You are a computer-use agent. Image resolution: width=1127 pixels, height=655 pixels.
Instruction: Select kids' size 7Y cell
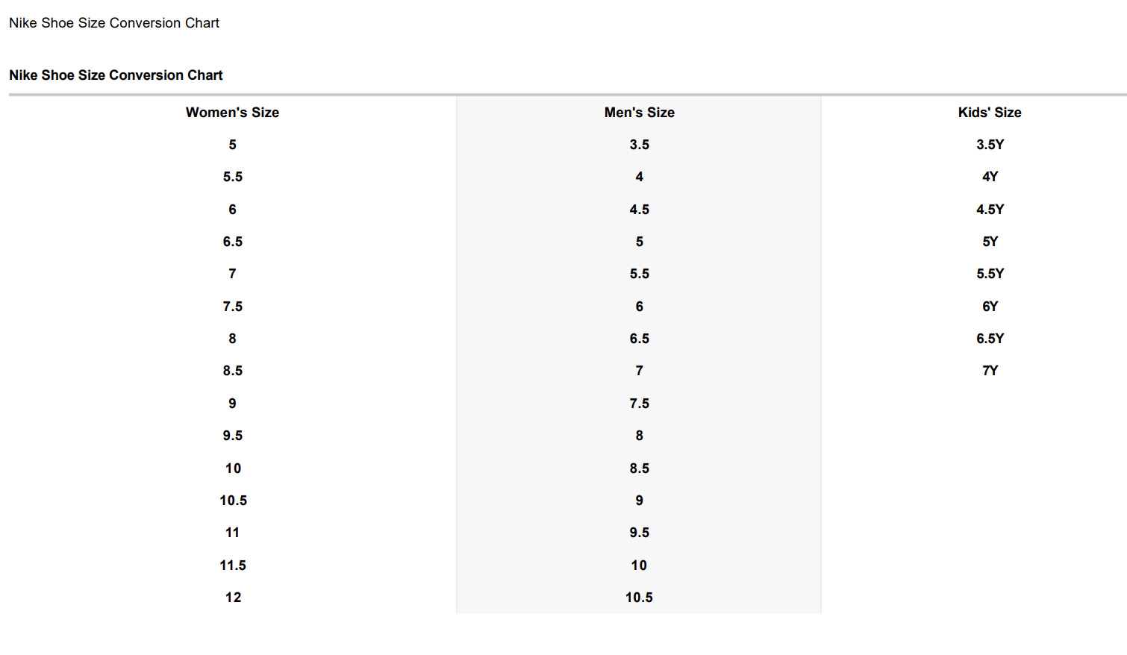coord(990,371)
